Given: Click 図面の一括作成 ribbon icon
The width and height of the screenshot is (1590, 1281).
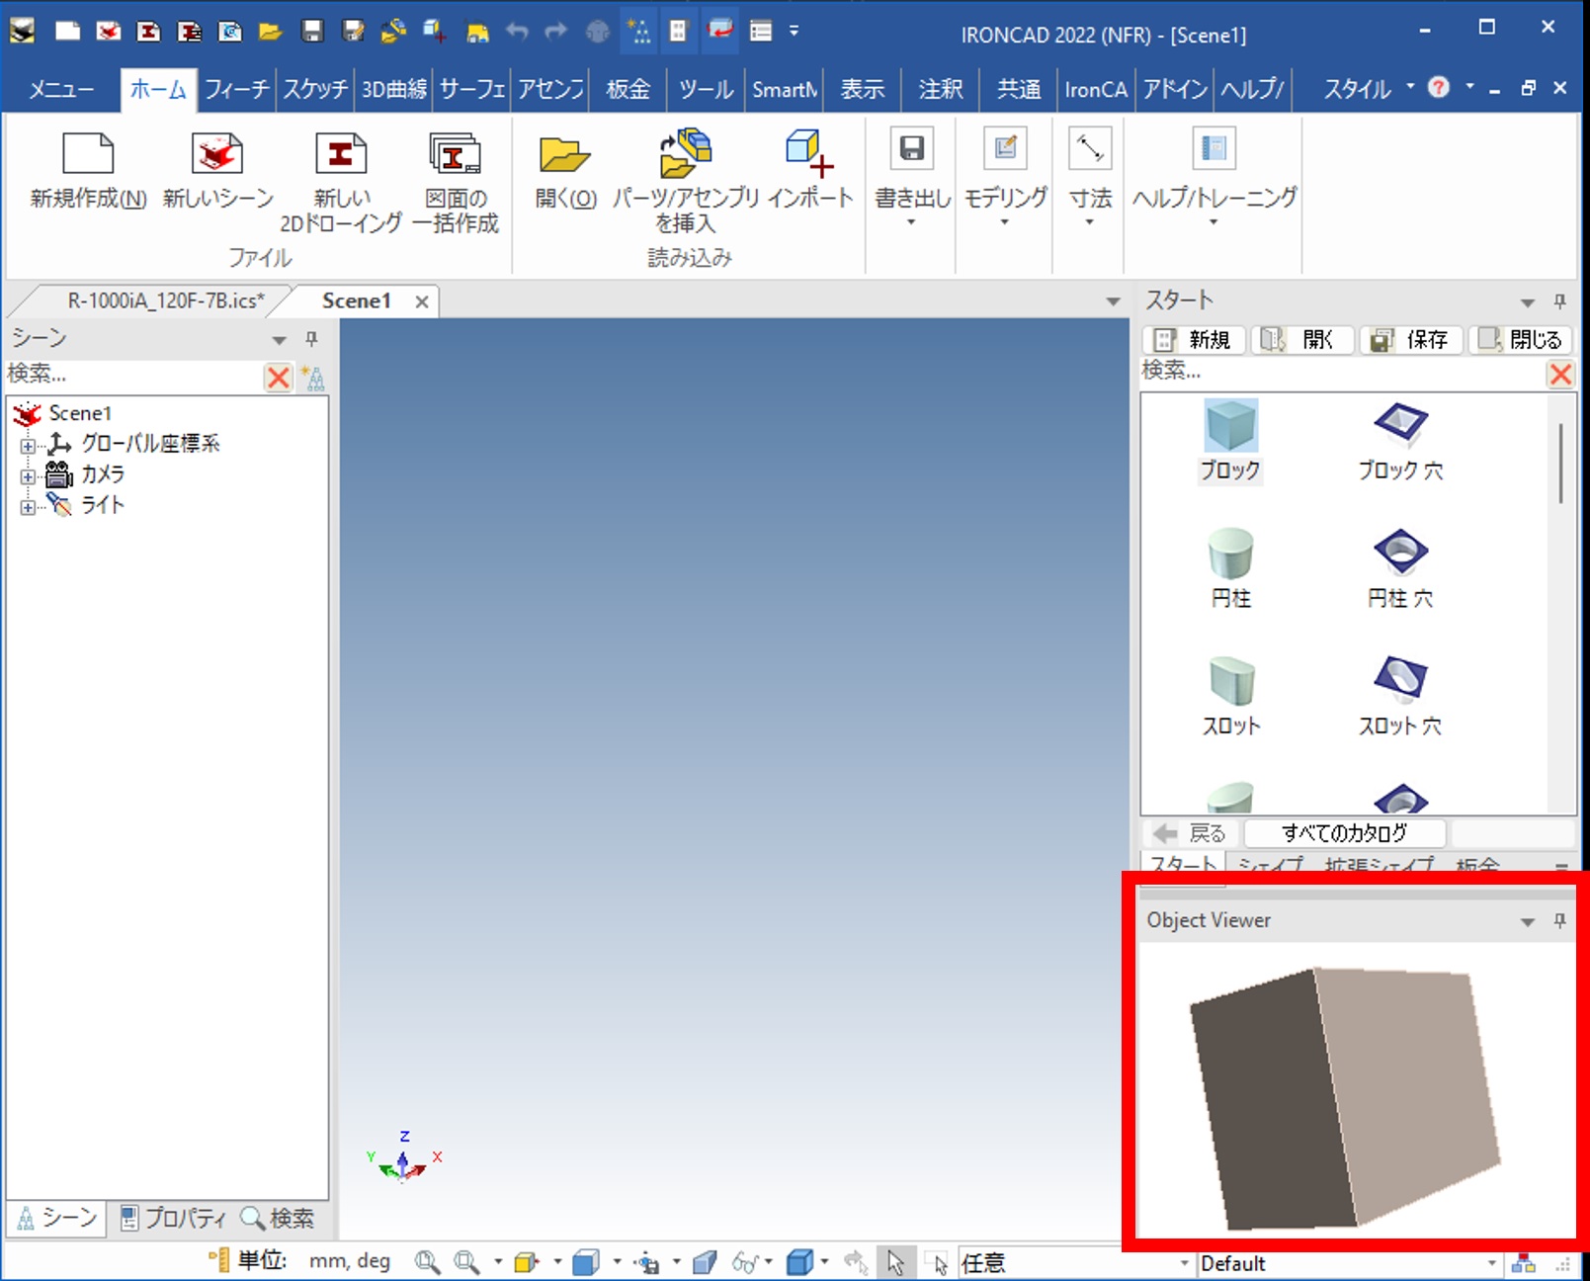Looking at the screenshot, I should (x=455, y=183).
